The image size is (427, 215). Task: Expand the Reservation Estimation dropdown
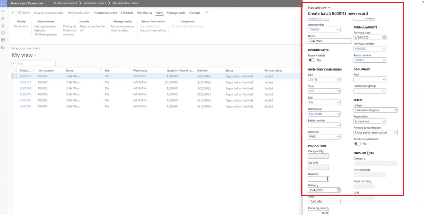[384, 121]
